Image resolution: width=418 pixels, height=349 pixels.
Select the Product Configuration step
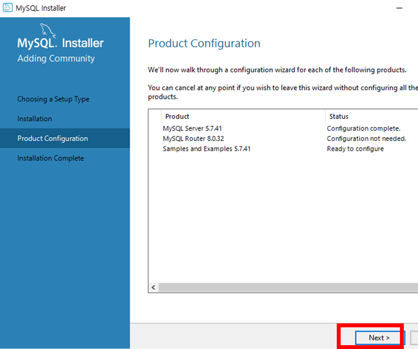[x=65, y=138]
